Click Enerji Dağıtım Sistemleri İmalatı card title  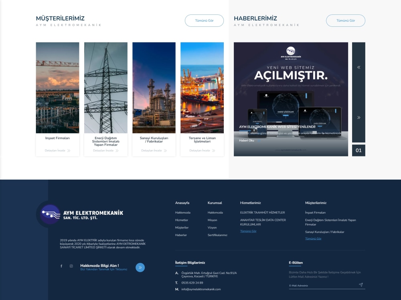coord(106,141)
